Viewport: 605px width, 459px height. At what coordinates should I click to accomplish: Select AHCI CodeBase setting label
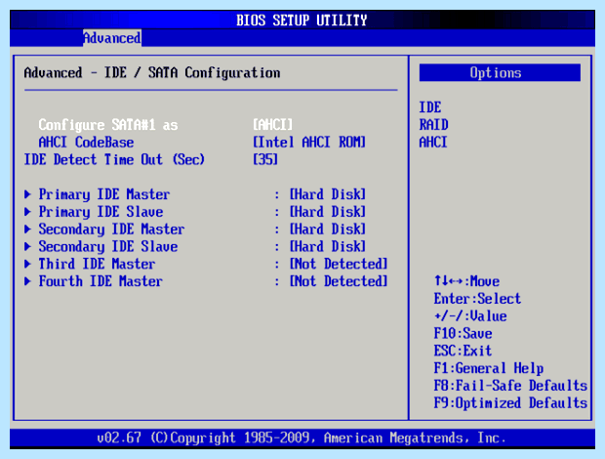pyautogui.click(x=86, y=142)
